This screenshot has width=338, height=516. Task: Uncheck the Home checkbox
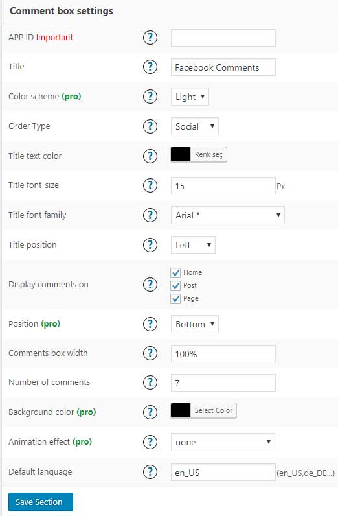[175, 272]
